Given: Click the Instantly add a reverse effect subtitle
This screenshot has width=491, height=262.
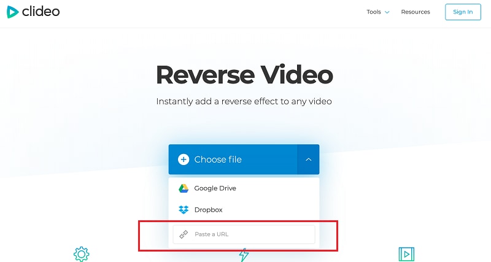Looking at the screenshot, I should coord(244,101).
